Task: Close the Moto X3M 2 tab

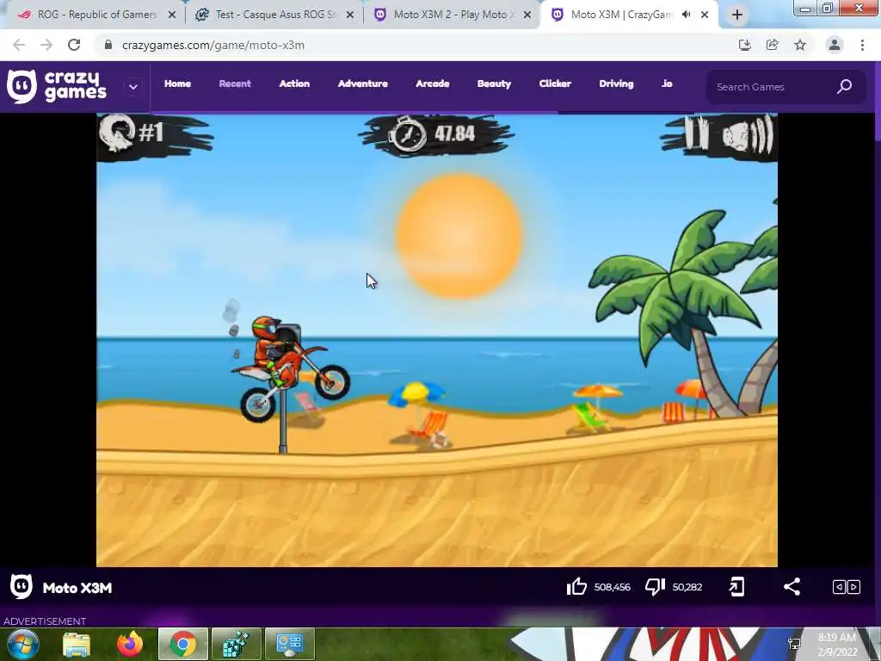Action: pyautogui.click(x=527, y=15)
